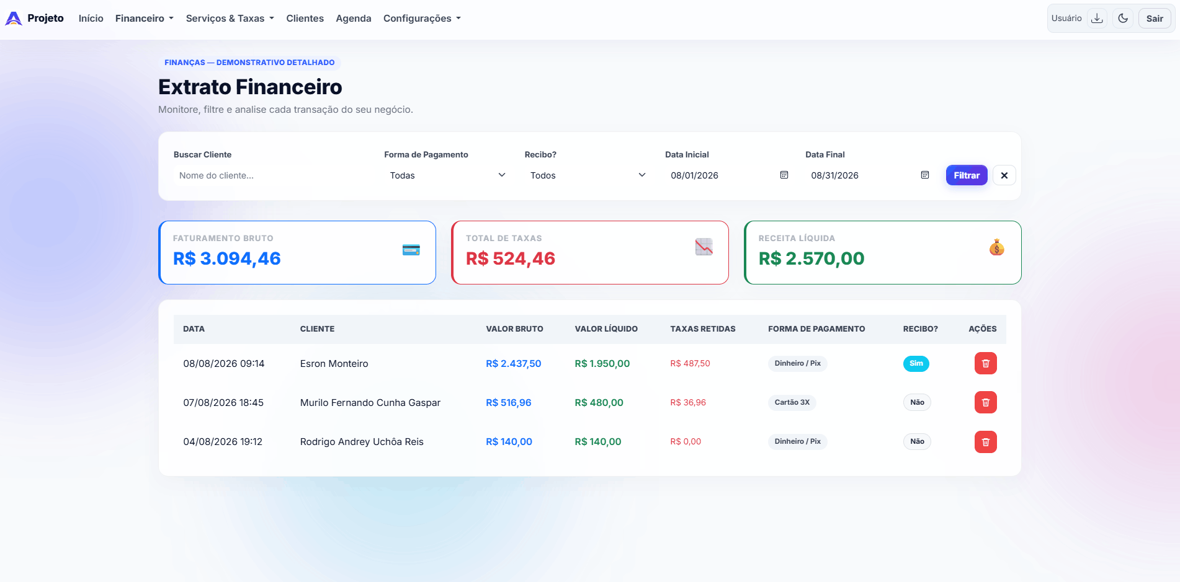Click the VALOR BRUTO column header
The height and width of the screenshot is (582, 1180).
[x=514, y=329]
